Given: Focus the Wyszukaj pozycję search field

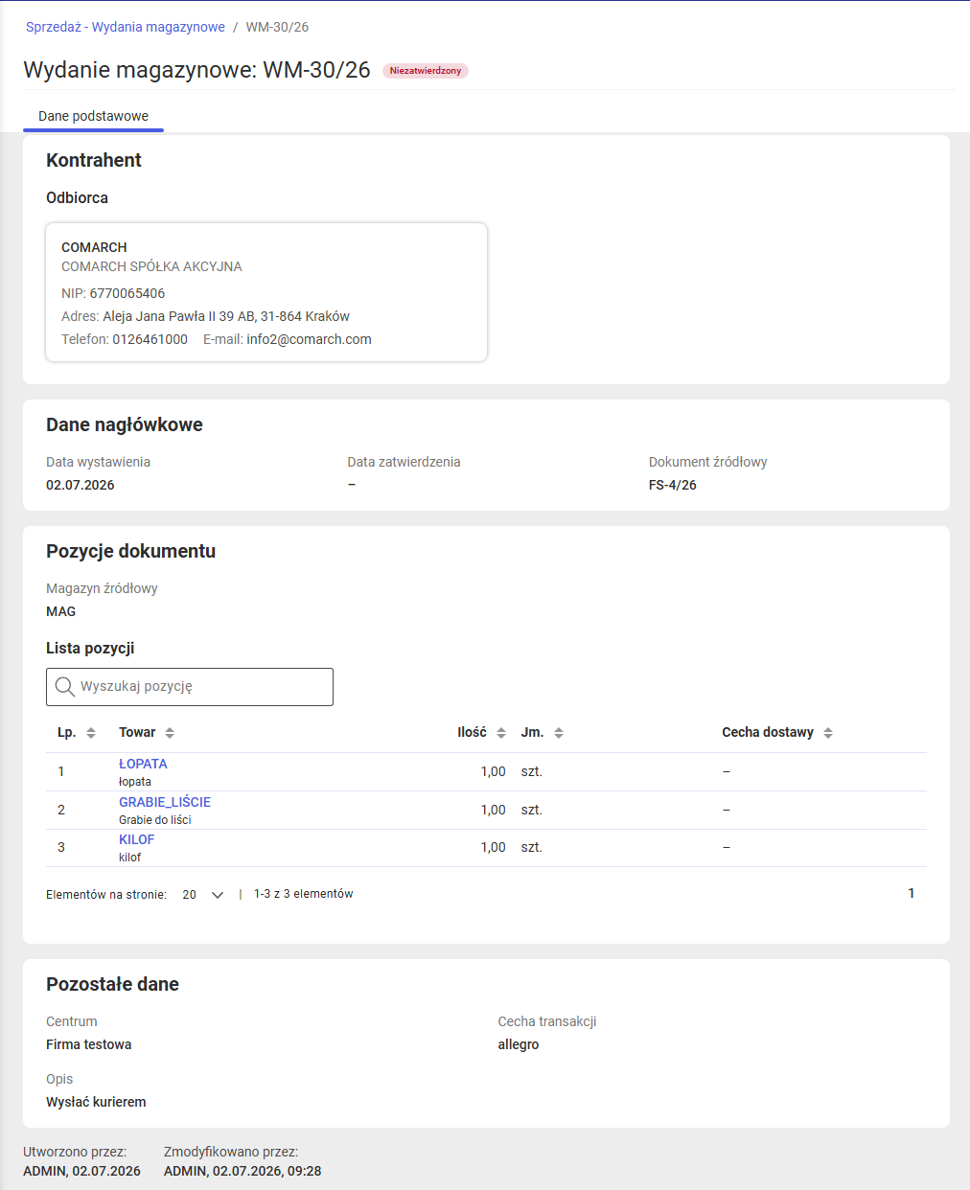Looking at the screenshot, I should pyautogui.click(x=190, y=687).
